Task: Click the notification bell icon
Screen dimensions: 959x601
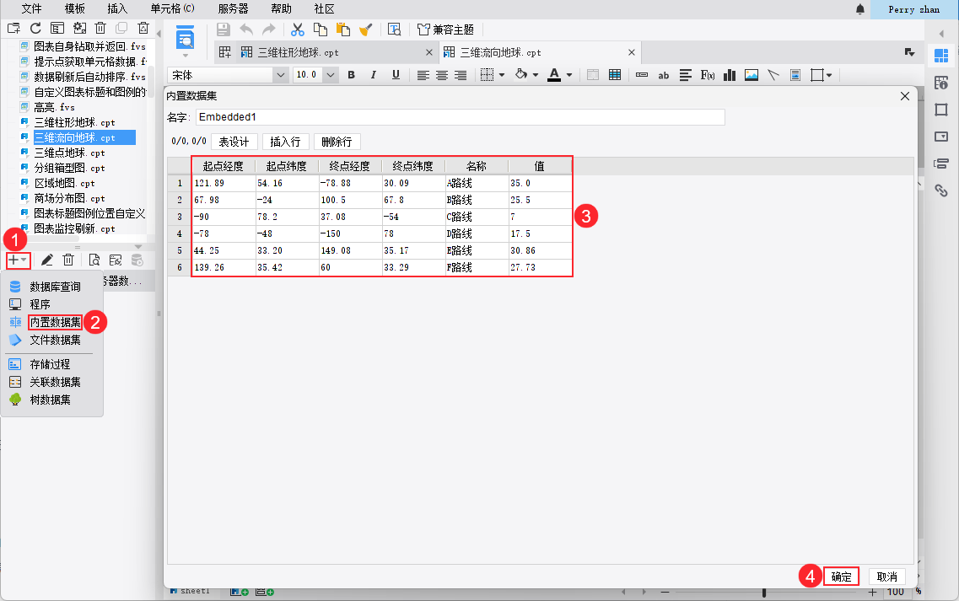Action: [860, 9]
